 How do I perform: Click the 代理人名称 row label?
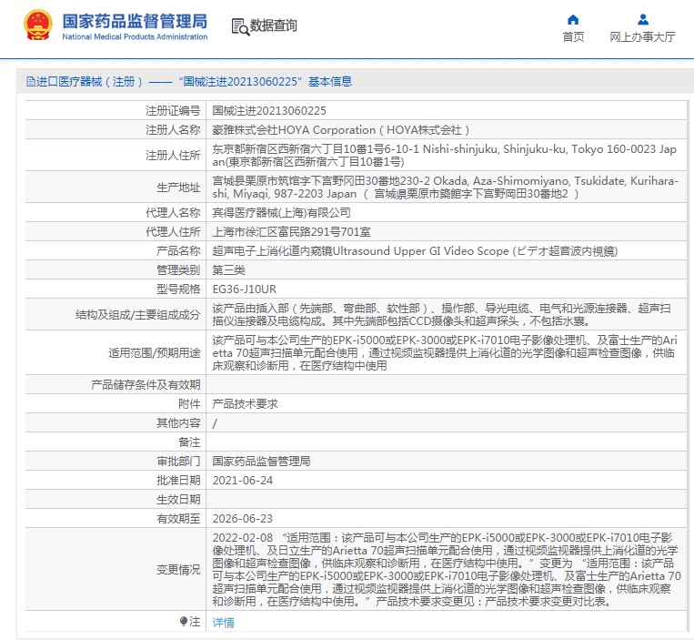(173, 213)
